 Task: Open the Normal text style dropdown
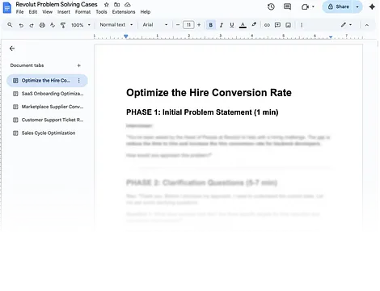click(x=116, y=25)
